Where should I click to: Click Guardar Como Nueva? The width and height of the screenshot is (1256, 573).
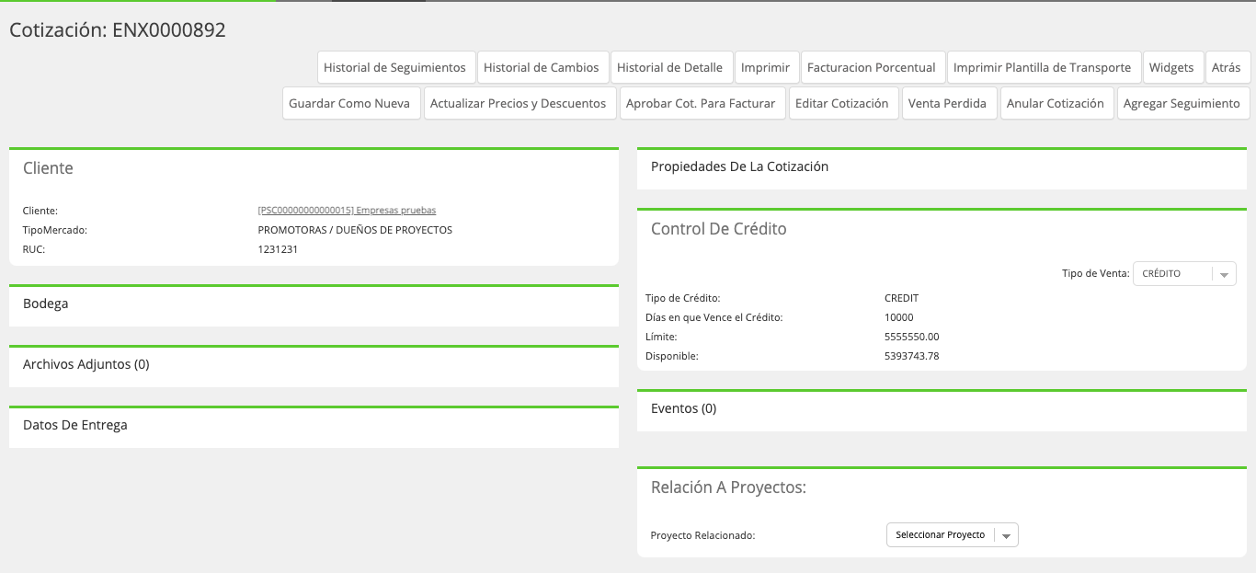pos(349,103)
